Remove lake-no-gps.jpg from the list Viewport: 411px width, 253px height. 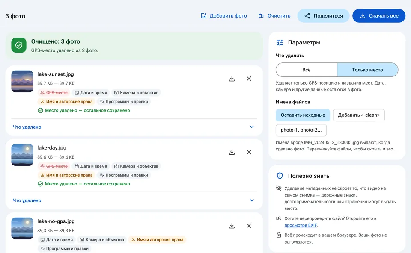(x=249, y=226)
